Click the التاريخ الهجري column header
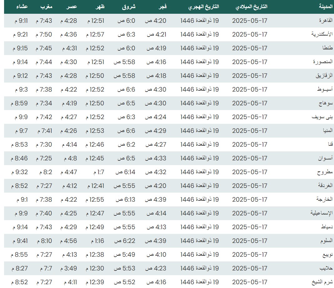 click(x=204, y=7)
